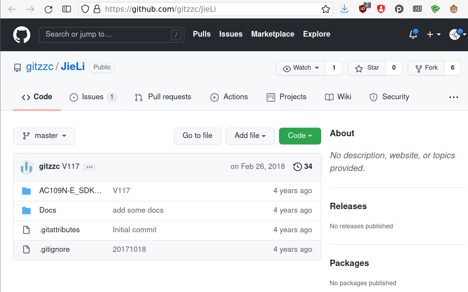Open the notifications bell

pyautogui.click(x=413, y=34)
